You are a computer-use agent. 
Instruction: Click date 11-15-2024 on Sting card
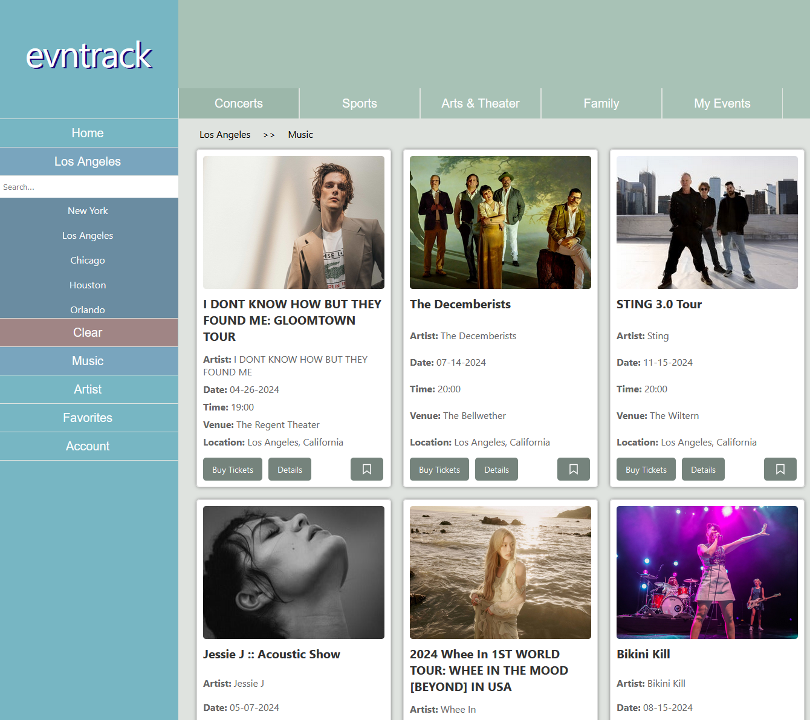point(668,363)
